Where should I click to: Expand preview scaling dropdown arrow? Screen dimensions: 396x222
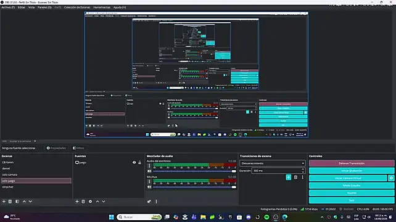click(x=35, y=141)
